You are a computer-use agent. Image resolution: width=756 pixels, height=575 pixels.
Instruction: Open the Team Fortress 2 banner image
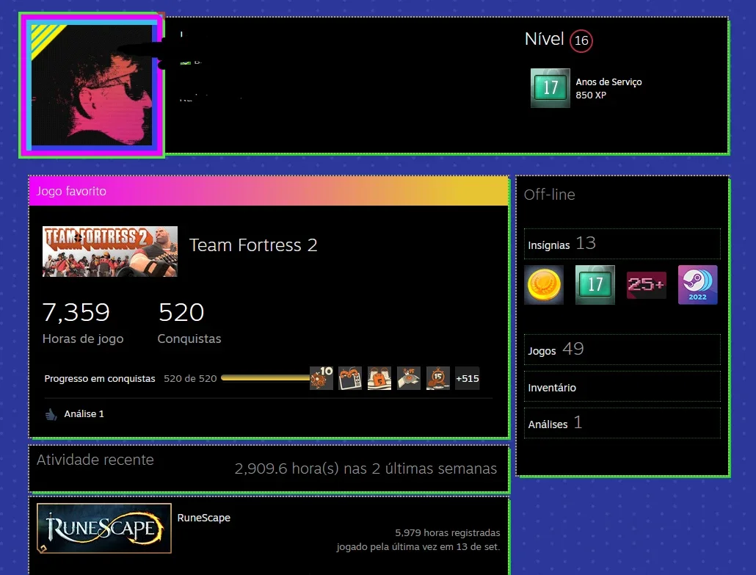tap(110, 251)
